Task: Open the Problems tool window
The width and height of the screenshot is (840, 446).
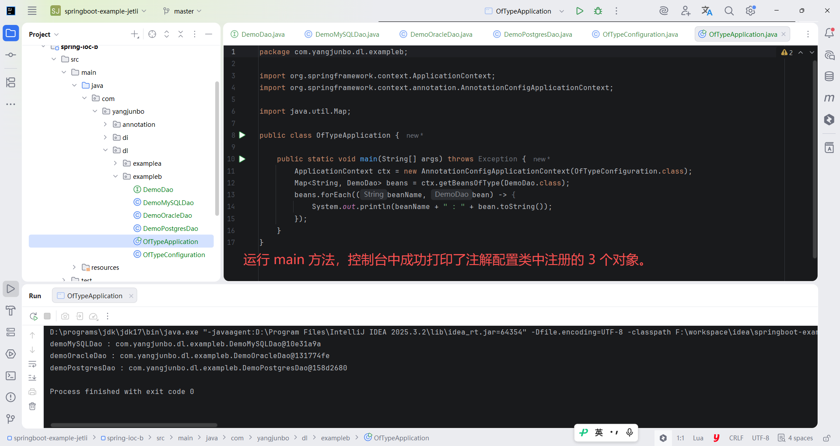Action: coord(11,397)
